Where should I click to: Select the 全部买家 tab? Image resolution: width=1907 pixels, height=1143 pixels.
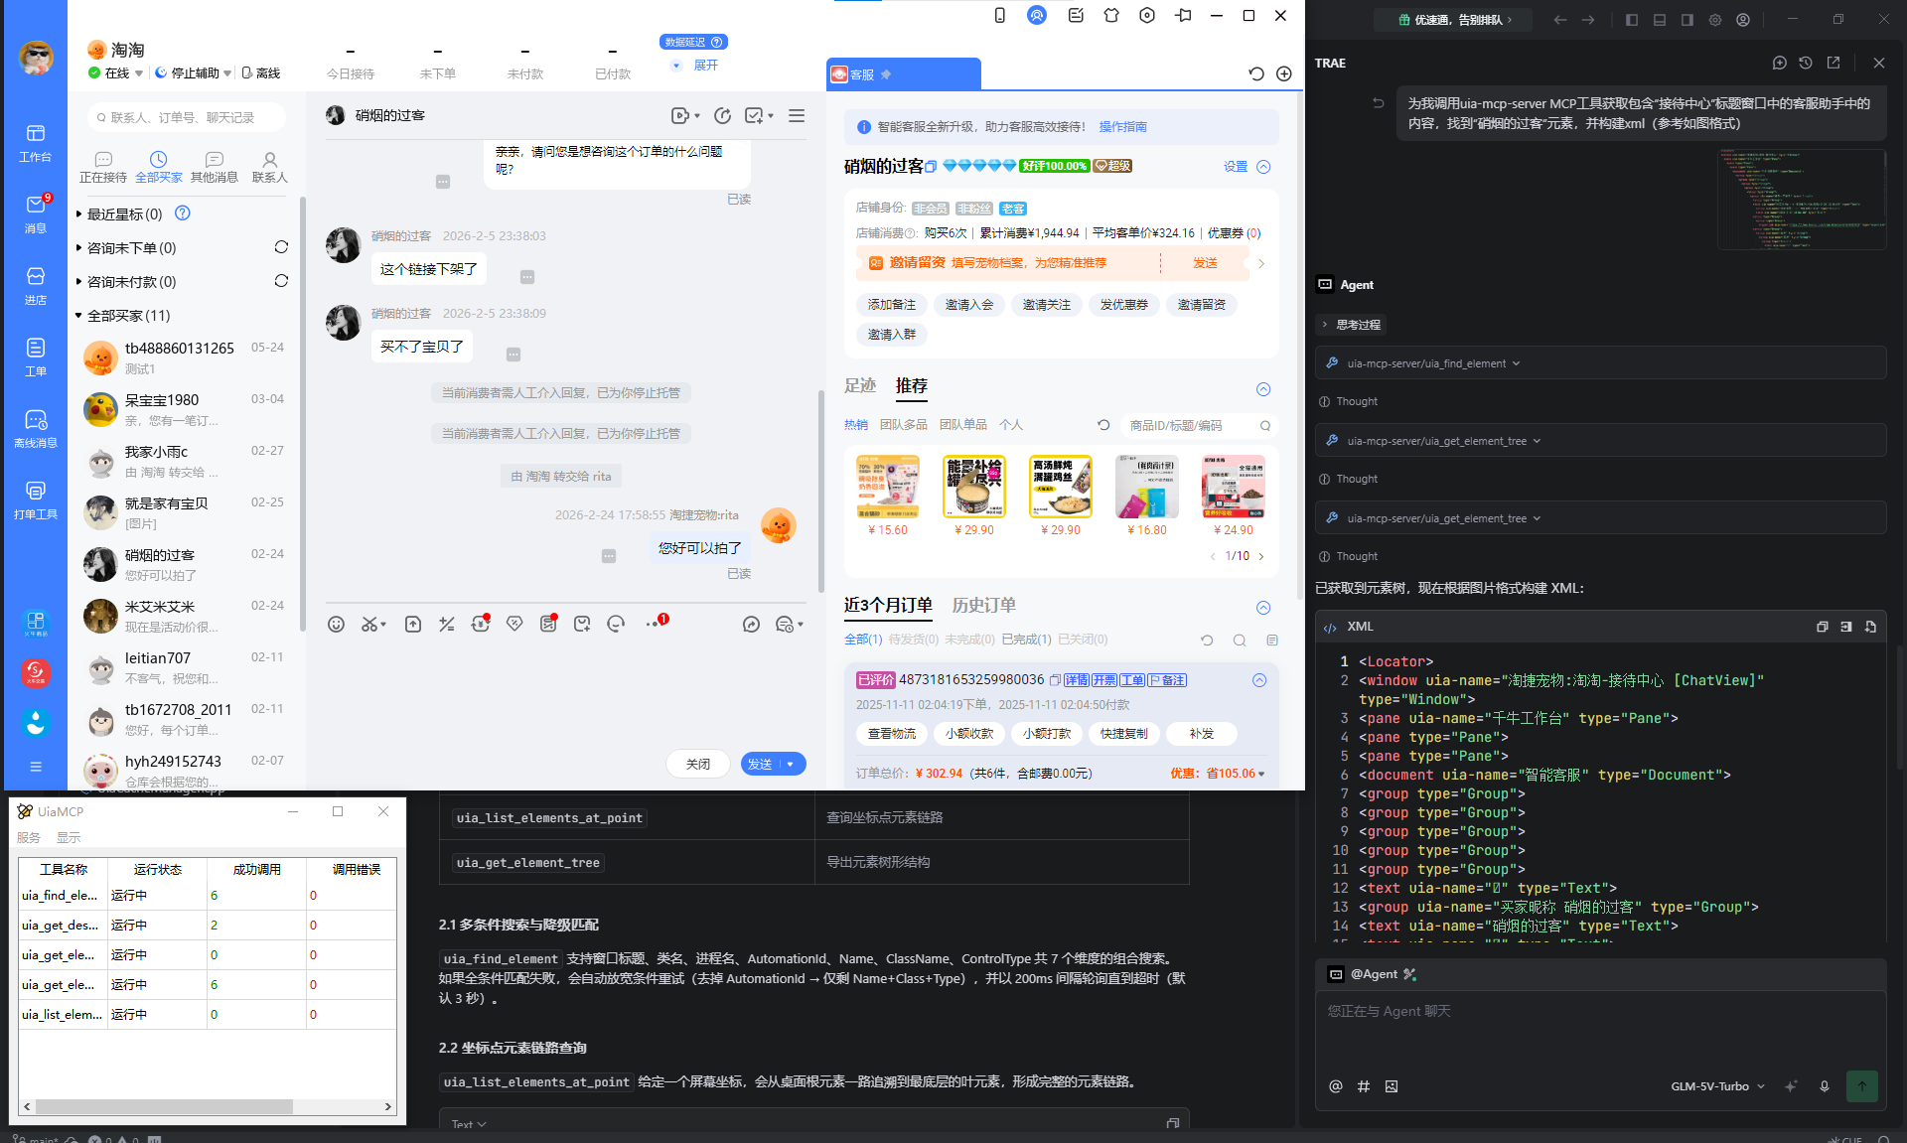pos(159,168)
